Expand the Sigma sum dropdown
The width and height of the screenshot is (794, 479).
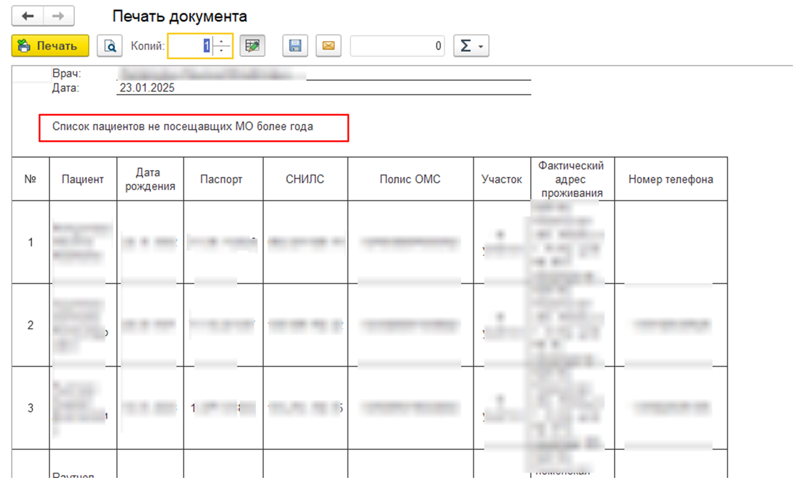[x=471, y=46]
